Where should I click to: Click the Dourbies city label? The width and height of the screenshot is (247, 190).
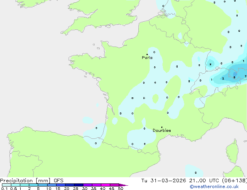(162, 131)
